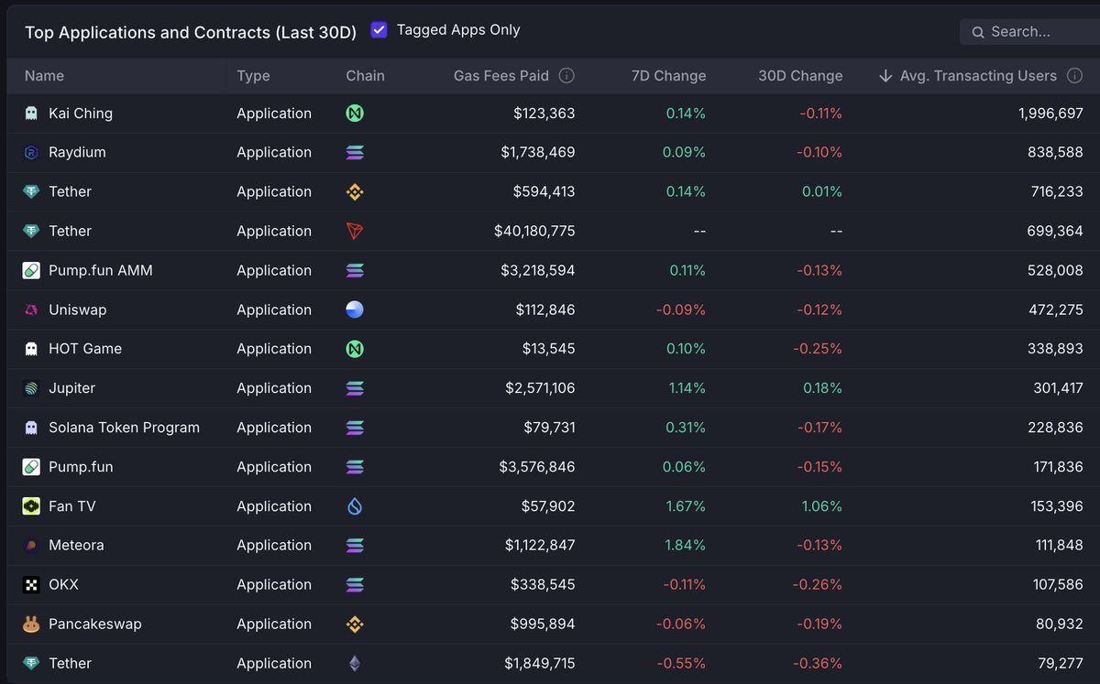Select the 1,996,697 transacting users value

(x=1050, y=114)
